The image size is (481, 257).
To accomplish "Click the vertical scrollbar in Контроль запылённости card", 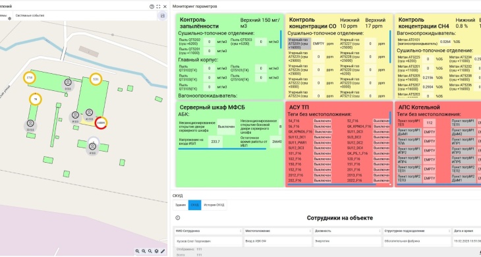I will point(281,39).
